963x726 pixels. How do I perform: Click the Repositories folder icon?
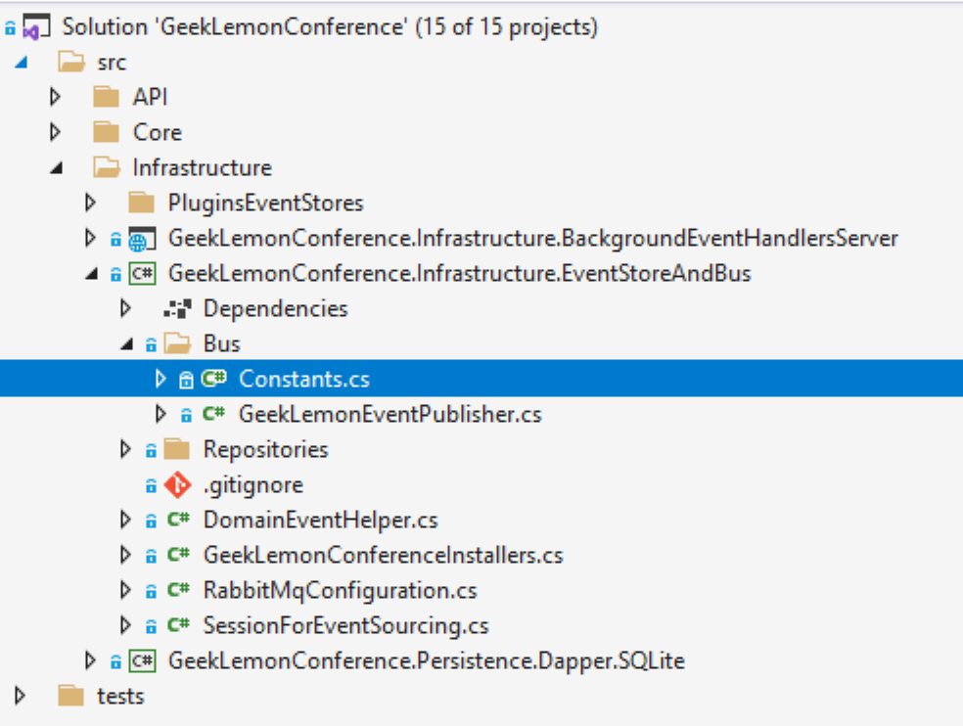[177, 449]
